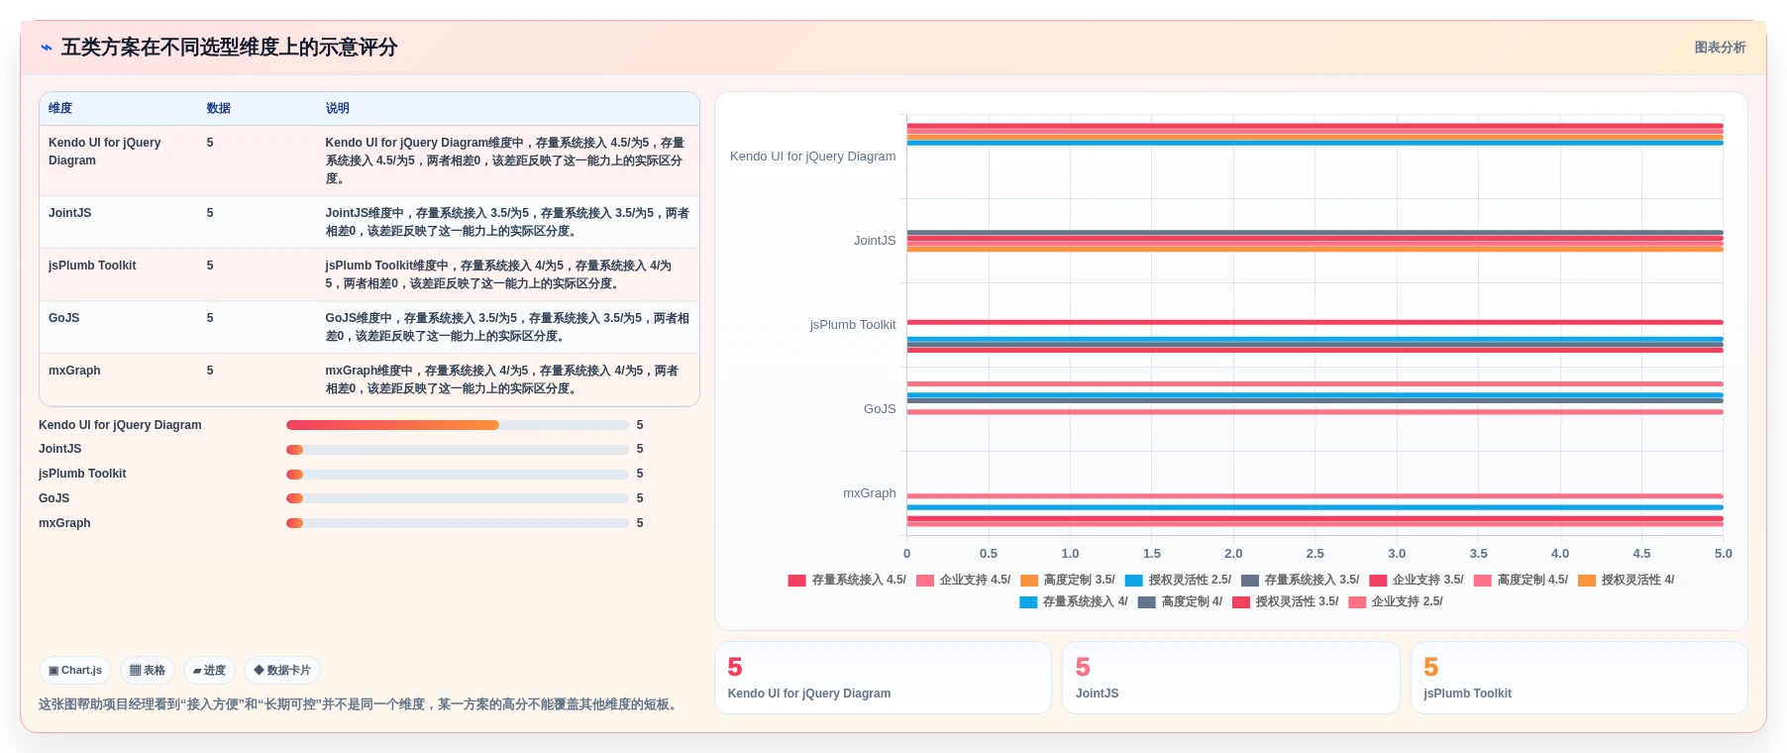Select the 进度 chip
Screen dimensions: 1787x753
point(209,671)
